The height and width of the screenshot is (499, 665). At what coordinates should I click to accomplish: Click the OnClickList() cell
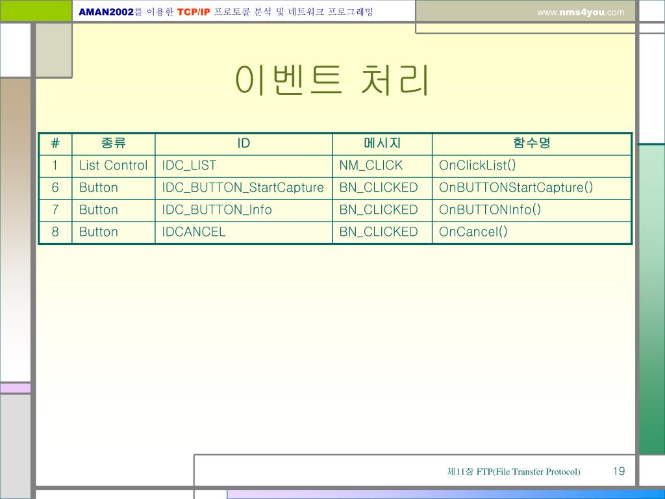click(532, 166)
